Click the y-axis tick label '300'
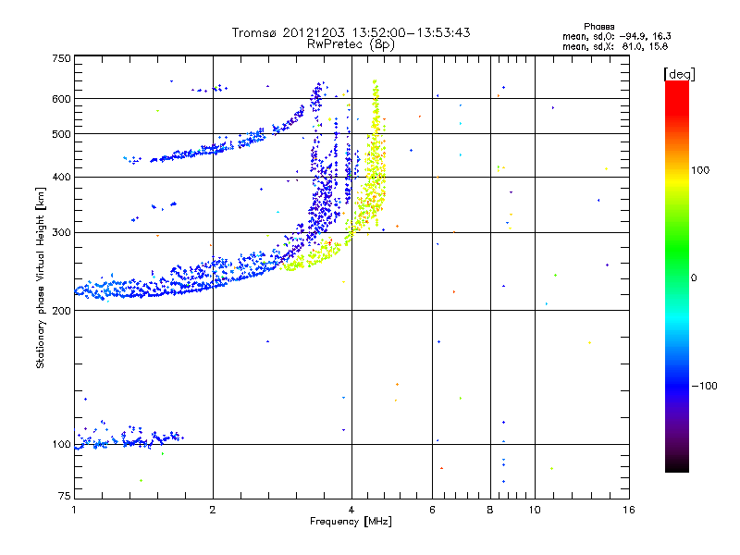Screen dimensions: 740x555 click(61, 233)
